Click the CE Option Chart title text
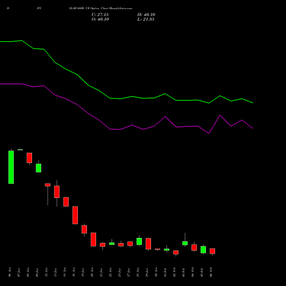 (101, 9)
